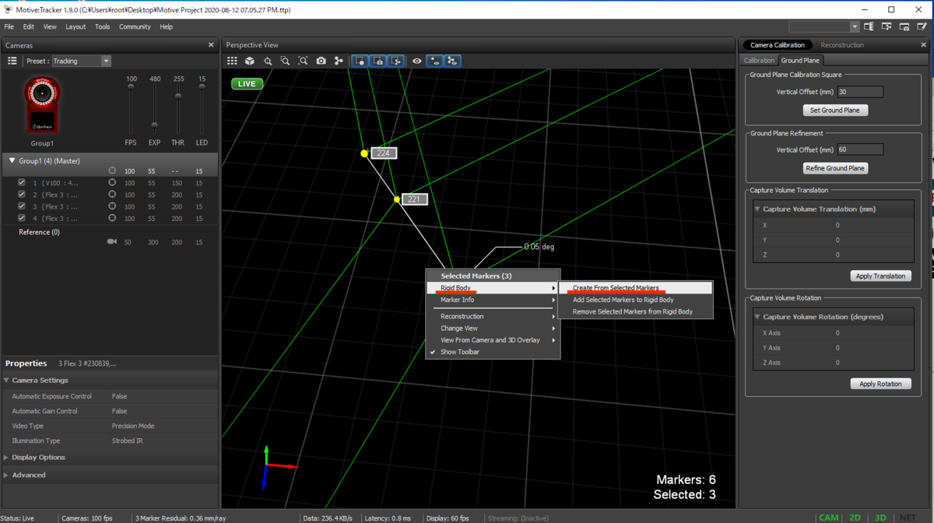The width and height of the screenshot is (934, 523).
Task: Toggle the rigid body visibility eye button
Action: [452, 61]
